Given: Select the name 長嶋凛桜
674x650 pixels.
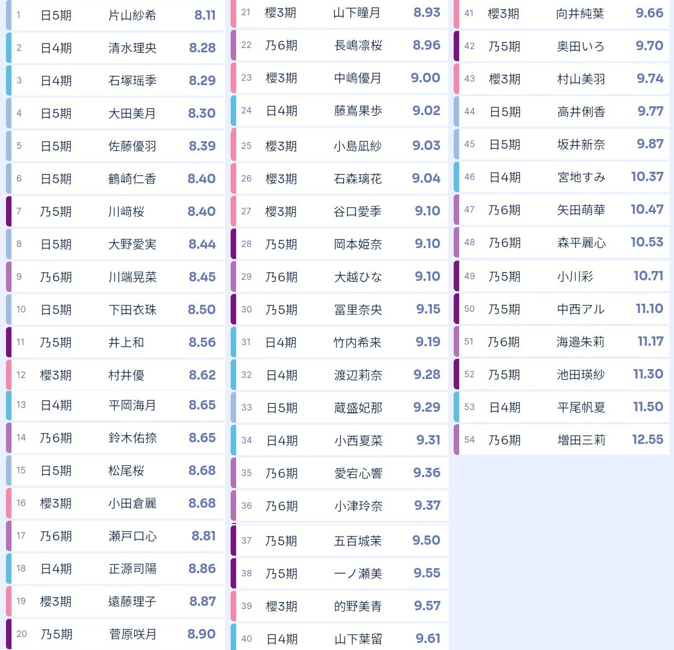Looking at the screenshot, I should [x=357, y=45].
